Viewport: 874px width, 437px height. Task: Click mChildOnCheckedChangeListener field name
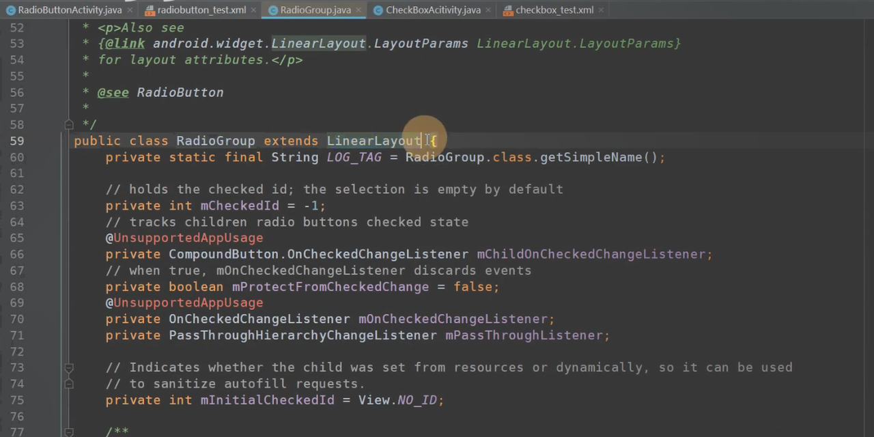pyautogui.click(x=591, y=254)
